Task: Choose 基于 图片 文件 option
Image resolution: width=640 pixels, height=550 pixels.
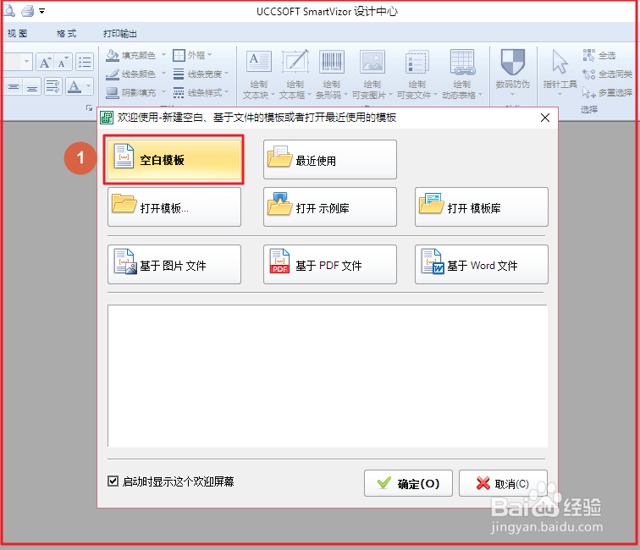Action: coord(174,264)
